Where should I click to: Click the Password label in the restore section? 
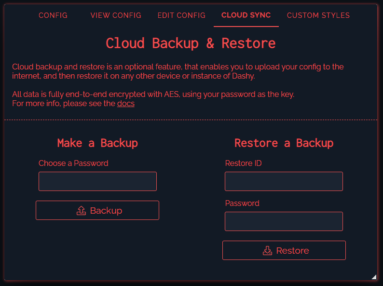pos(242,204)
